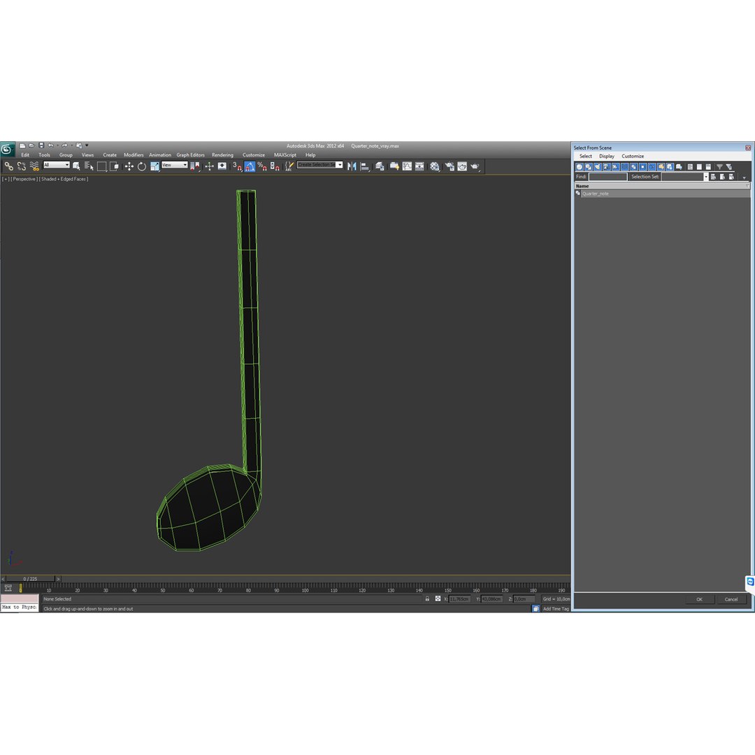Open Customize menu in Select From Scene
755x755 pixels.
[632, 156]
